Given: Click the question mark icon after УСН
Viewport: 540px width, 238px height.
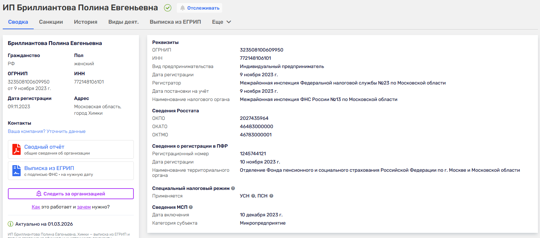Looking at the screenshot, I should coord(253,196).
